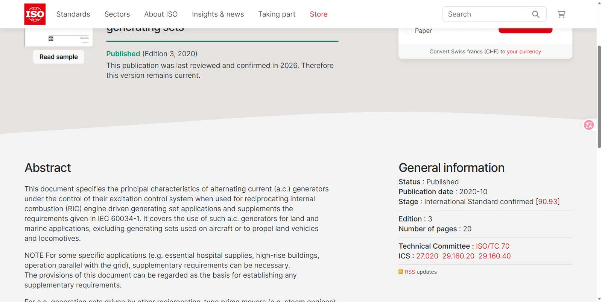602x302 pixels.
Task: Open the ISO/TC 70 committee link
Action: [493, 246]
